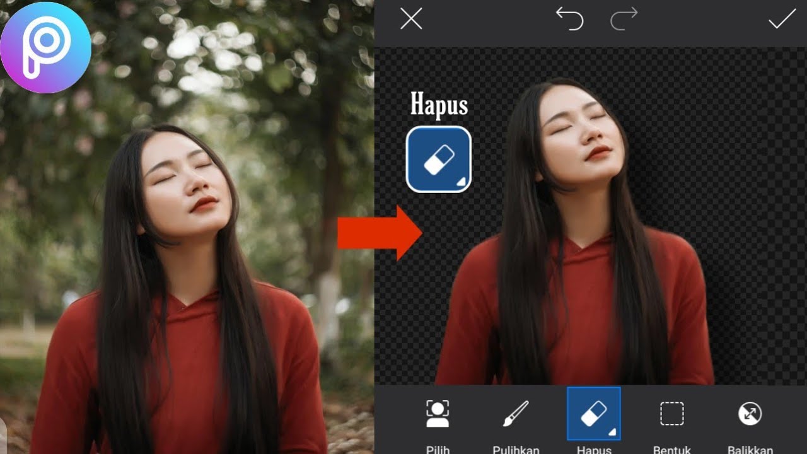Open the Bentuk shape selection tool
The height and width of the screenshot is (454, 807).
(672, 414)
